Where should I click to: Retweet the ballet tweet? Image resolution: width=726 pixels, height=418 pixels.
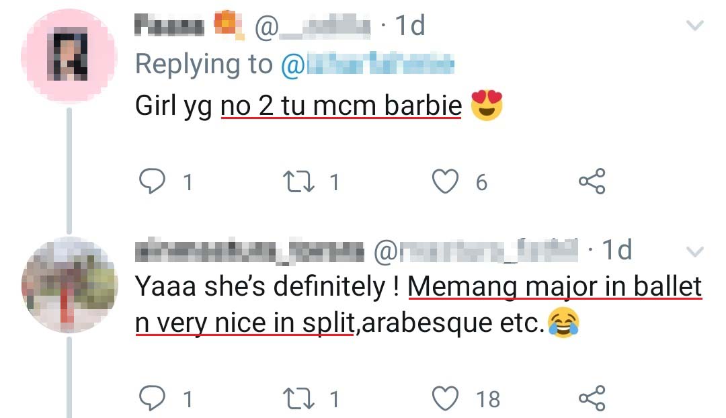[x=296, y=399]
